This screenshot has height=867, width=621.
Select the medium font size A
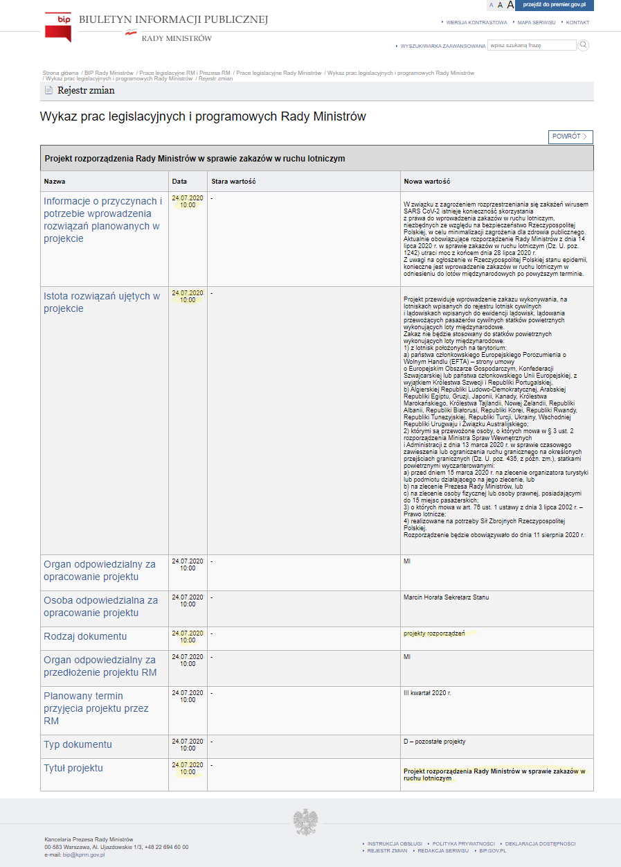(500, 5)
